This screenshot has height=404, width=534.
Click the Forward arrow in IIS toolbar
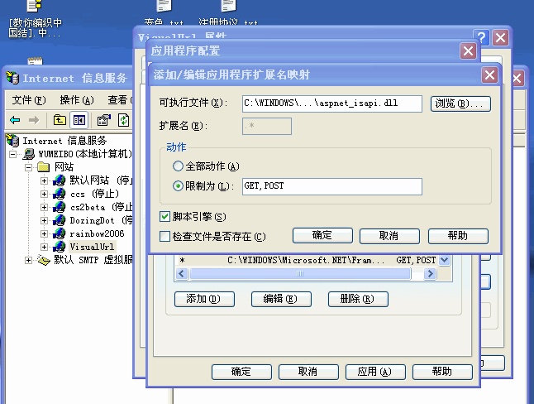point(34,120)
